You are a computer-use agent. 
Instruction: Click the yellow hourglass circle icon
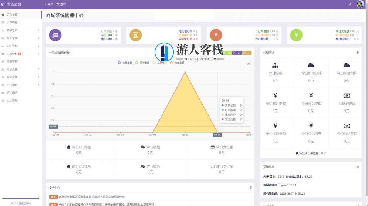[136, 35]
